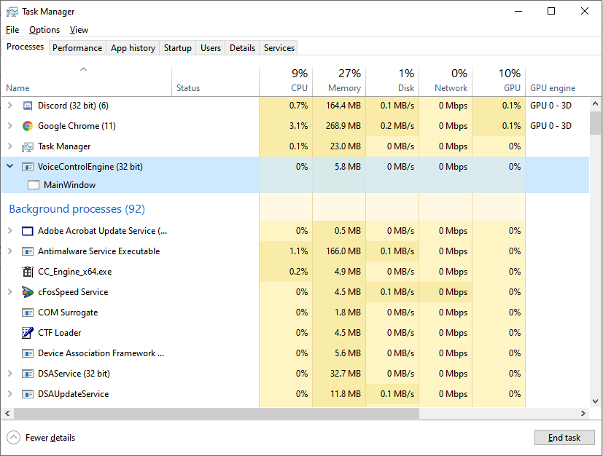This screenshot has height=456, width=603.
Task: Select the Background processes (92) heading
Action: click(77, 208)
